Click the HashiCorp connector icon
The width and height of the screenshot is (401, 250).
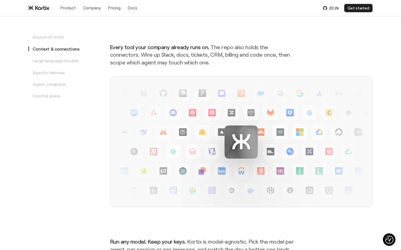click(x=271, y=190)
